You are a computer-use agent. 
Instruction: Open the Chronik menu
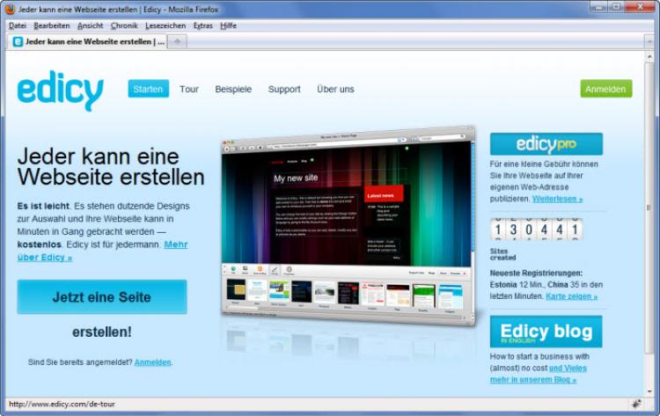pyautogui.click(x=124, y=26)
